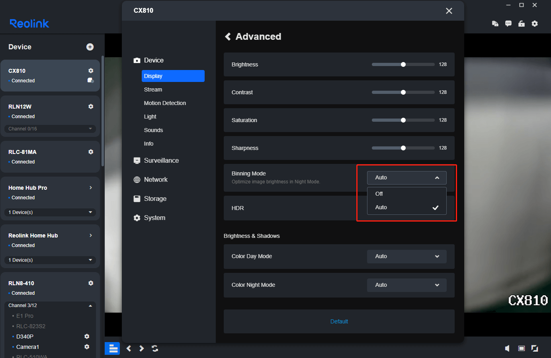Select Camera1 channel in RLN8-410

point(27,347)
